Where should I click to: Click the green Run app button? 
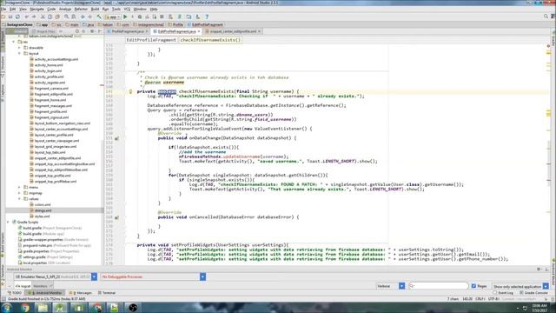125,17
